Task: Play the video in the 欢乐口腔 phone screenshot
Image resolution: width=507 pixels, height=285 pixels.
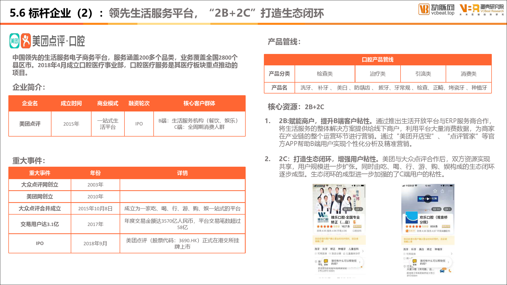Action: [428, 199]
